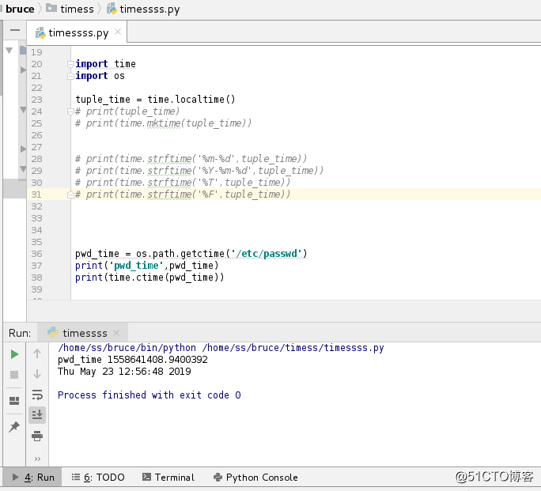The height and width of the screenshot is (491, 541).
Task: Pin the timessss run tab
Action: click(x=14, y=426)
